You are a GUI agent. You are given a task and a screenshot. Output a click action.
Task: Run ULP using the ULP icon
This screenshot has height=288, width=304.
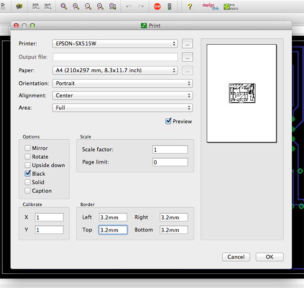point(47,7)
